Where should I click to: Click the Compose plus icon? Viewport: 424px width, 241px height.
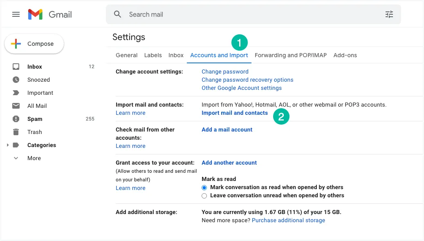16,43
